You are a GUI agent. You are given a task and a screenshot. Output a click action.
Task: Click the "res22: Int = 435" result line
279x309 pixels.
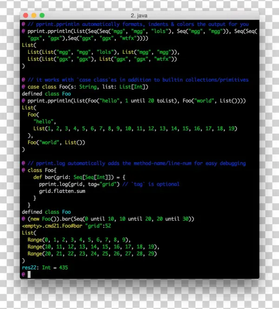coord(45,268)
